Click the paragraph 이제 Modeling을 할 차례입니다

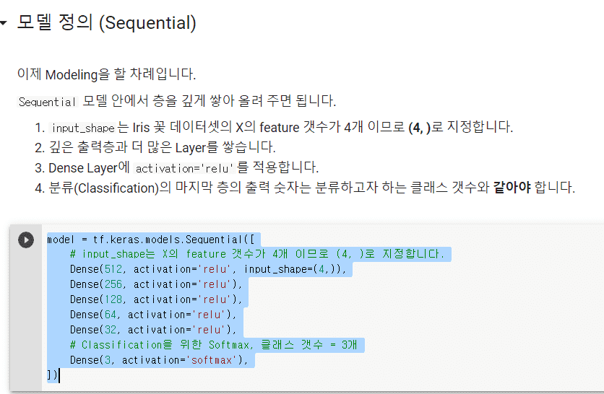pyautogui.click(x=107, y=74)
